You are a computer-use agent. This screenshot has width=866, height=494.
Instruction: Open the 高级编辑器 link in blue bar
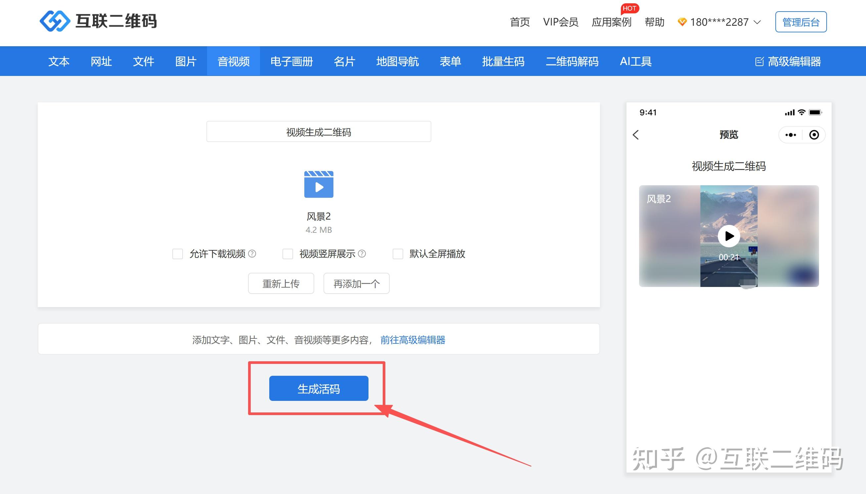788,61
